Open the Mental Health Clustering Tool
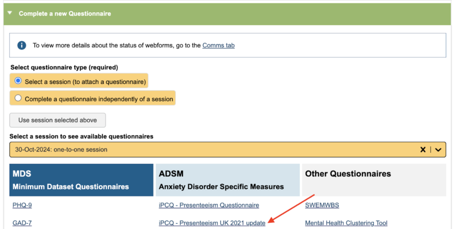Image resolution: width=454 pixels, height=229 pixels. click(346, 223)
